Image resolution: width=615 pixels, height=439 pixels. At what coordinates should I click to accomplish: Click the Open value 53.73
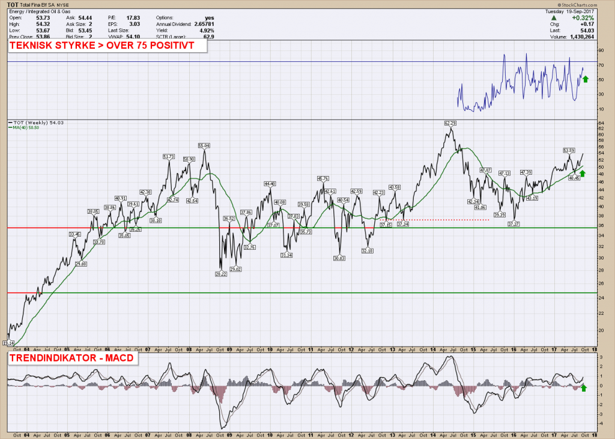(43, 17)
